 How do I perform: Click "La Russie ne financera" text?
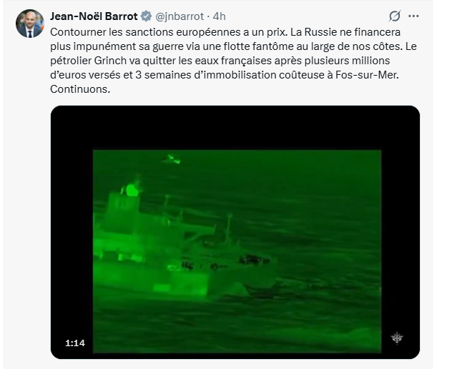[345, 32]
